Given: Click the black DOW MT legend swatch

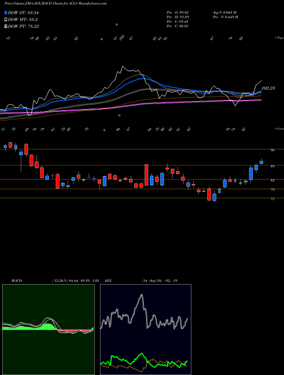Looking at the screenshot, I should (6, 20).
